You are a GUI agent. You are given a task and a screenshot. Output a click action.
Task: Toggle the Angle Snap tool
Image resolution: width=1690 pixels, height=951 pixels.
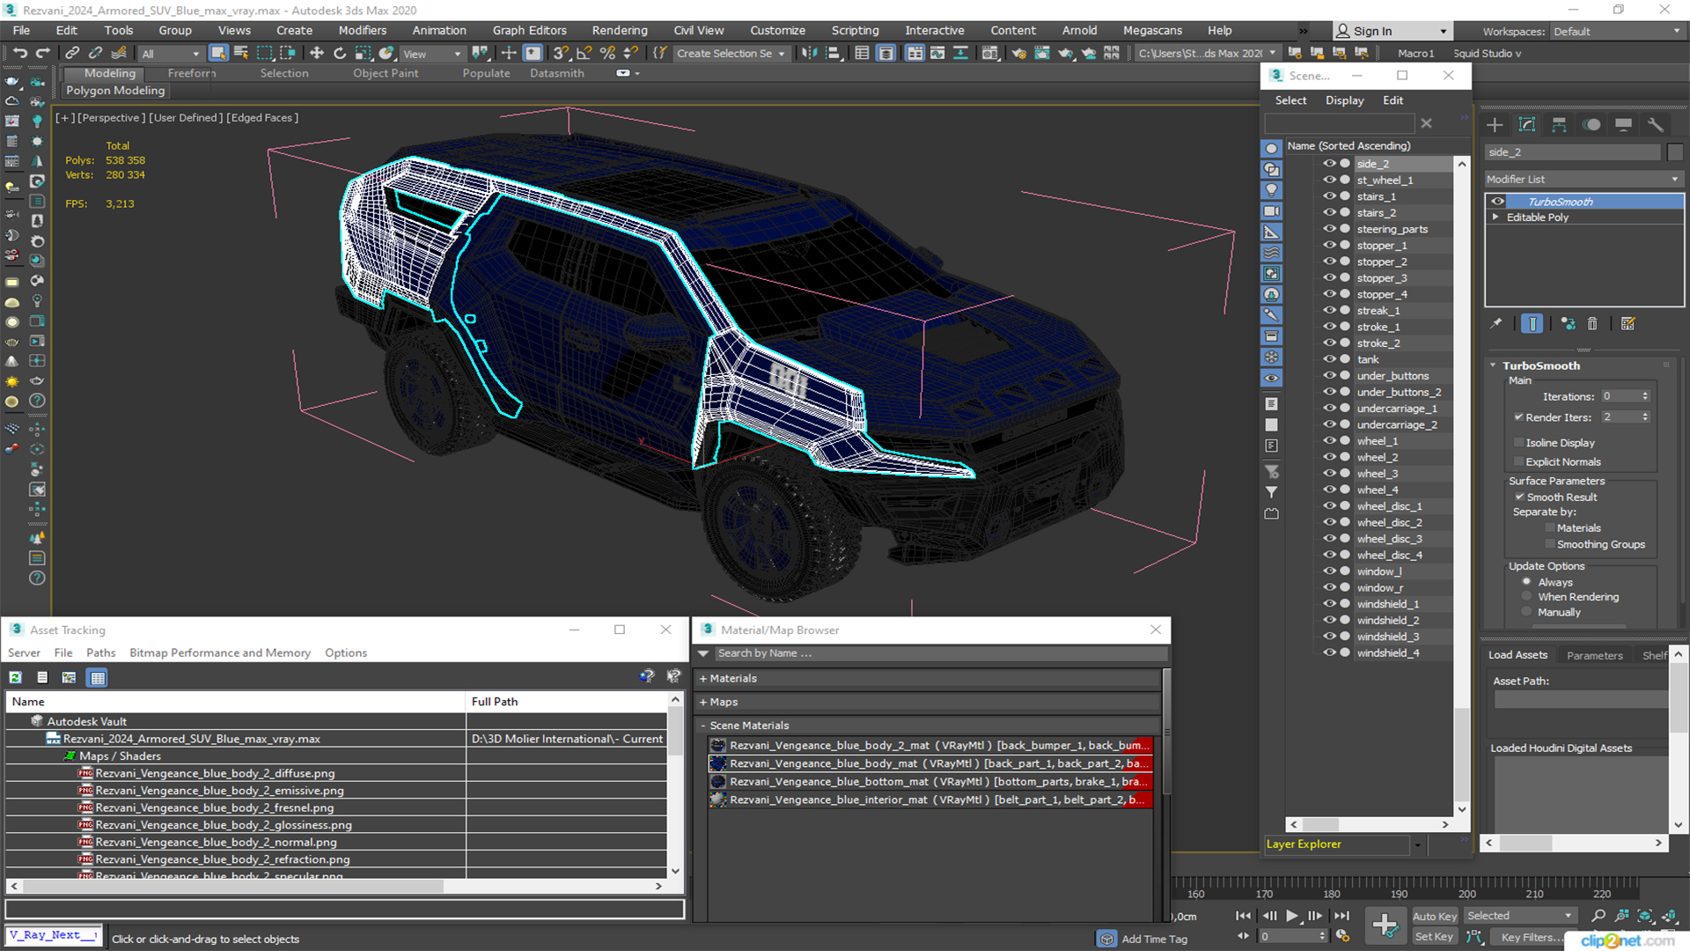584,54
